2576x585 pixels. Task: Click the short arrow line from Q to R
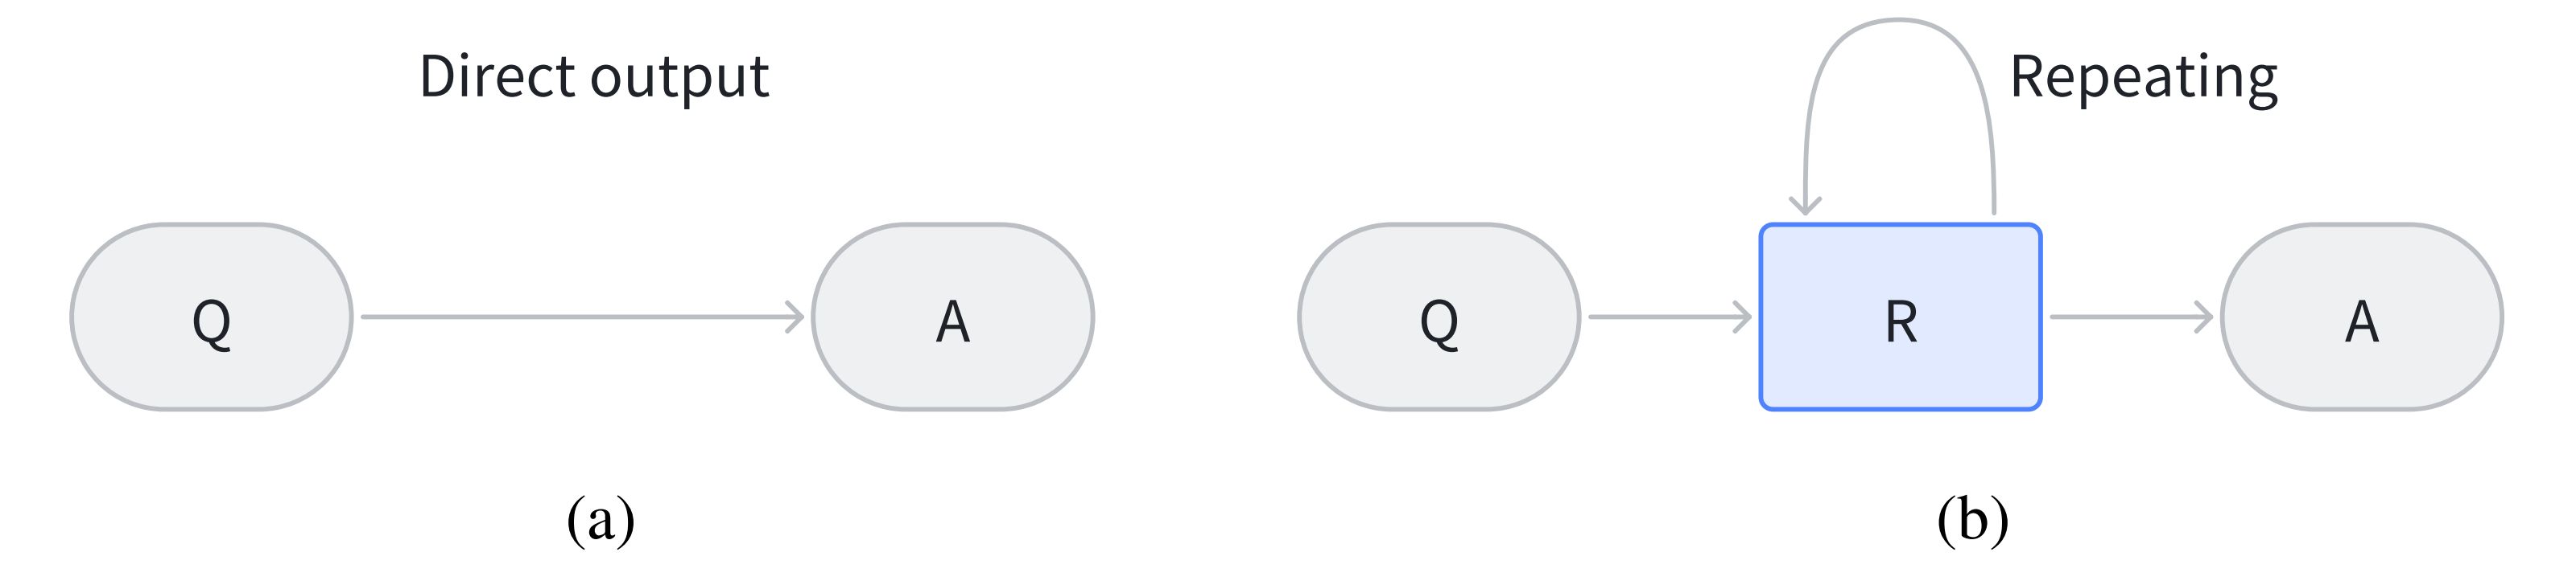(x=1670, y=317)
